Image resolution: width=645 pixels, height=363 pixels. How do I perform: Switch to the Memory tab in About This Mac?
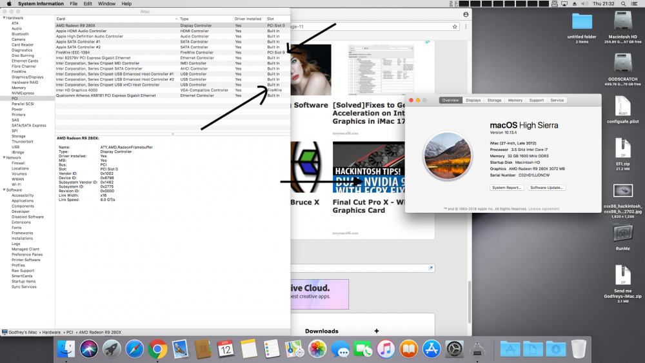[x=515, y=101]
